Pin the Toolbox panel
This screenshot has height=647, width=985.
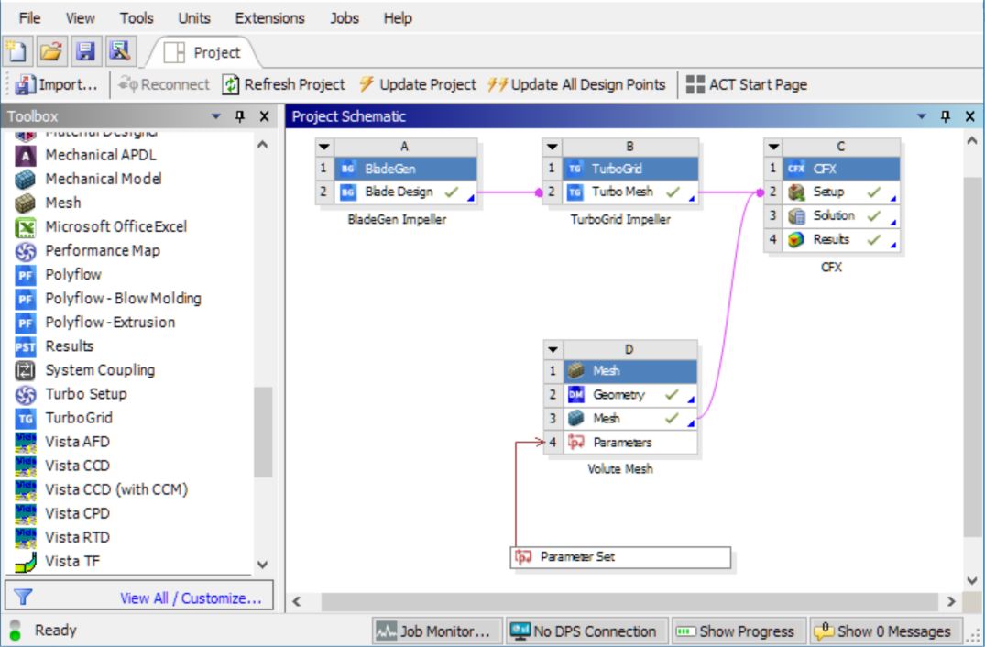tap(240, 116)
